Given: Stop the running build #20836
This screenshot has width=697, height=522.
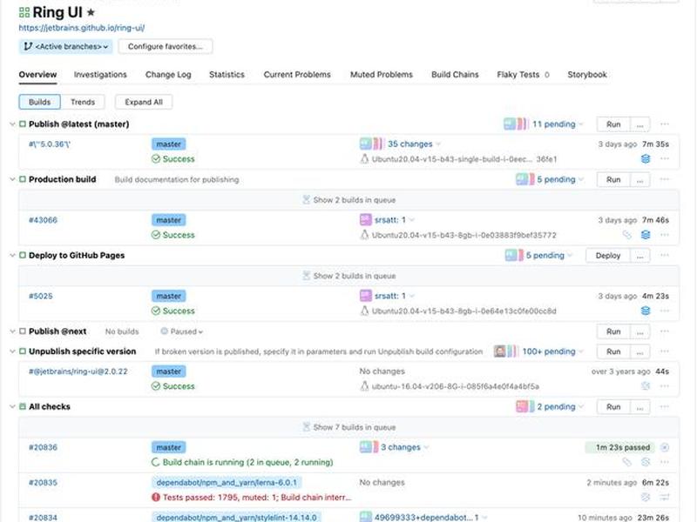Looking at the screenshot, I should (665, 447).
